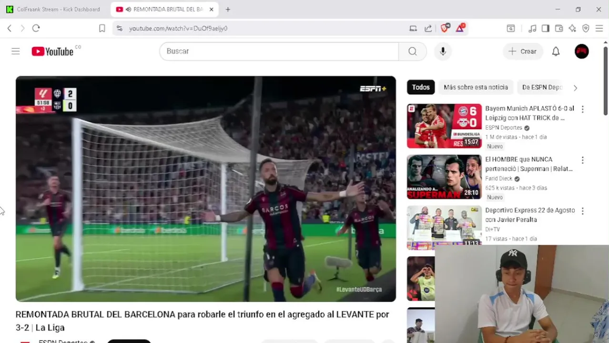Open Superman video thumbnail
Image resolution: width=609 pixels, height=343 pixels.
tap(444, 177)
